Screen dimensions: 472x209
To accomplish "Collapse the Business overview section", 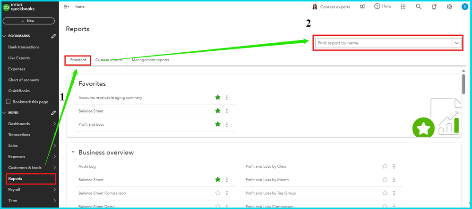I will (73, 152).
